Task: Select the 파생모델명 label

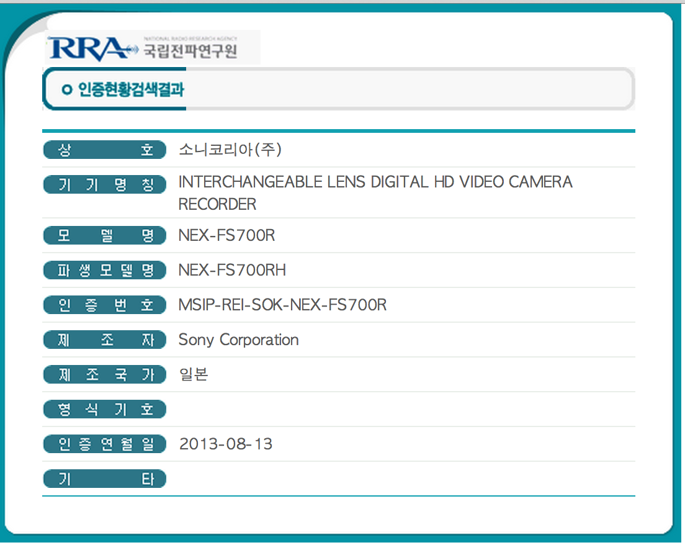Action: click(x=105, y=270)
